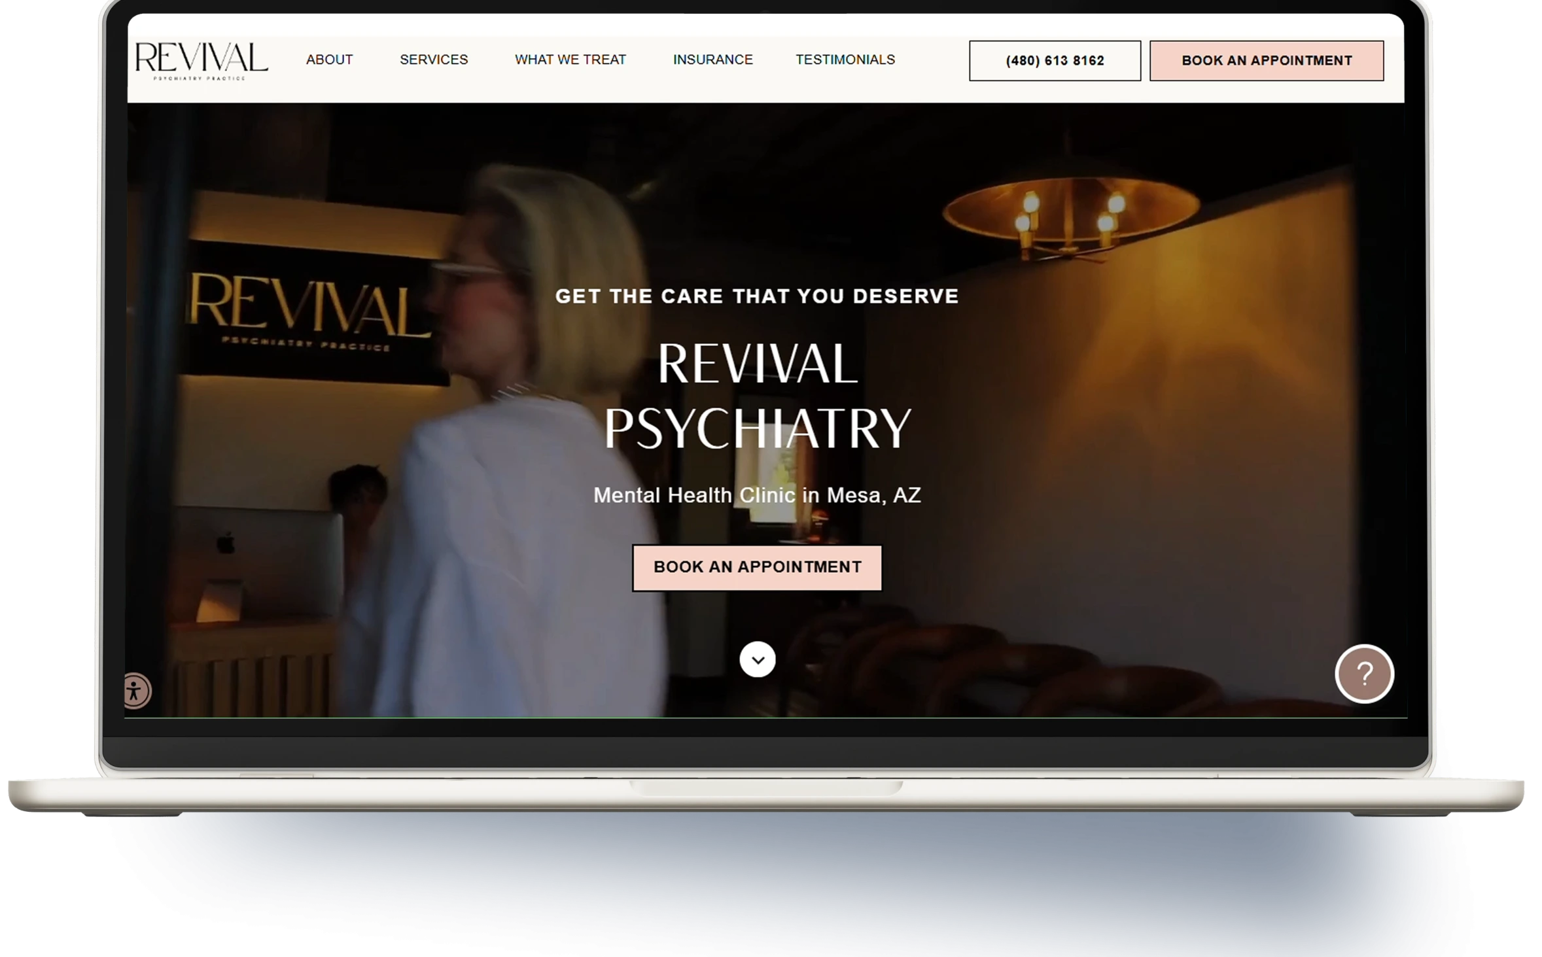This screenshot has width=1542, height=957.
Task: View the Testimonials page
Action: 845,60
